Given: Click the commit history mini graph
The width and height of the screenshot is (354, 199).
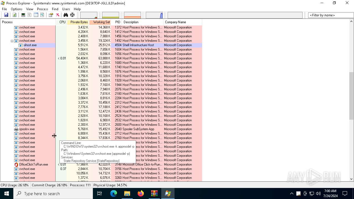Looking at the screenshot, I should pyautogui.click(x=111, y=15).
